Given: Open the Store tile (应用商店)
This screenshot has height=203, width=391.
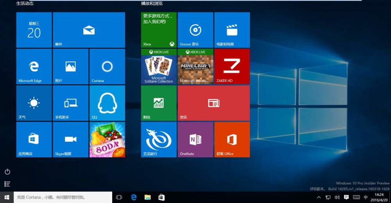Looking at the screenshot, I should [x=34, y=139].
